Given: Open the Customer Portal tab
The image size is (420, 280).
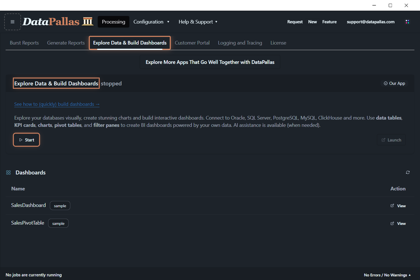Looking at the screenshot, I should point(192,43).
